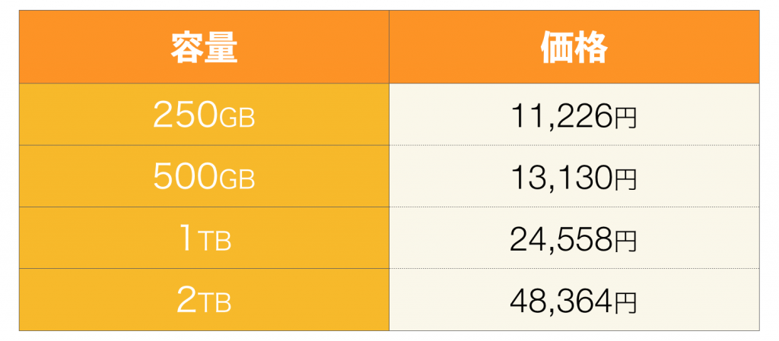Click the 11,226円 price cell
Viewport: 779px width, 341px height.
point(574,115)
